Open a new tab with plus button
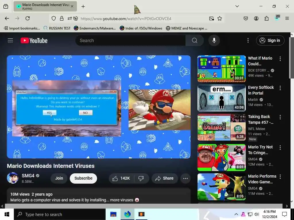Image resolution: width=294 pixels, height=220 pixels. coord(83,7)
